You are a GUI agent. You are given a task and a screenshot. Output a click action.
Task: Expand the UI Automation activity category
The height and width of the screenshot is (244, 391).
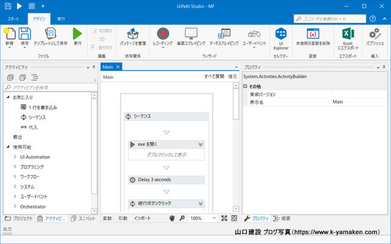(x=15, y=157)
